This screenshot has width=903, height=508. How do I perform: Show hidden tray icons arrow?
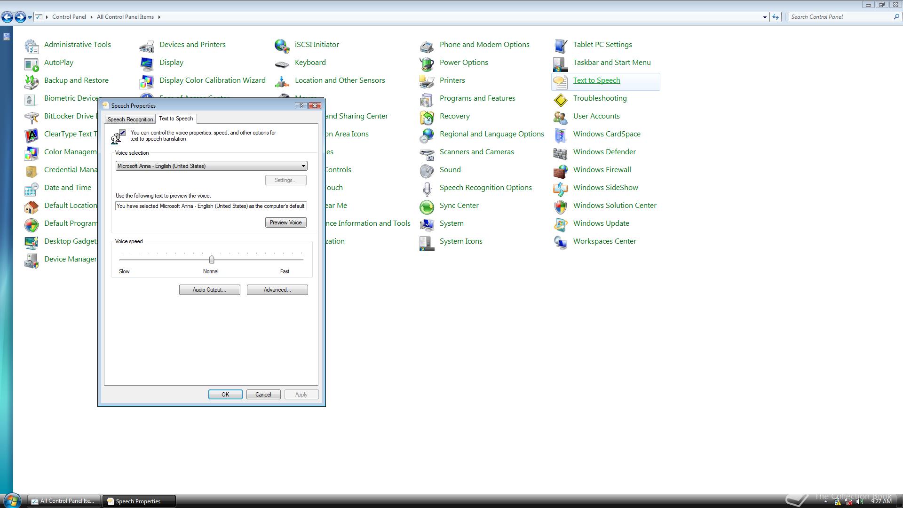[x=825, y=502]
